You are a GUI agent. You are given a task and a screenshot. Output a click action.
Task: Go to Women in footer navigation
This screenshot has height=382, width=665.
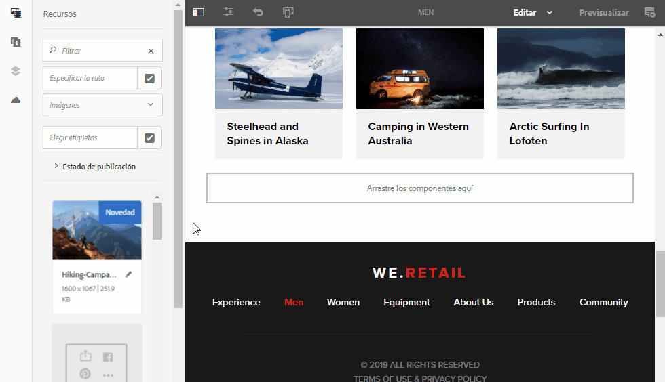pyautogui.click(x=343, y=302)
